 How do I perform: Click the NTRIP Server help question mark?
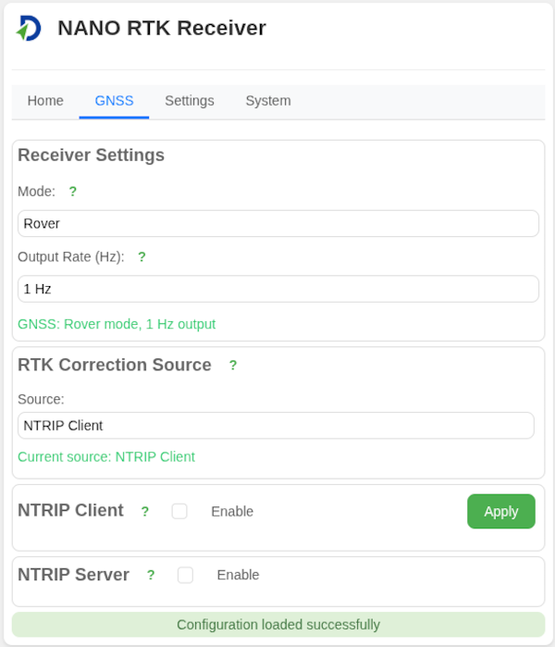click(x=151, y=575)
